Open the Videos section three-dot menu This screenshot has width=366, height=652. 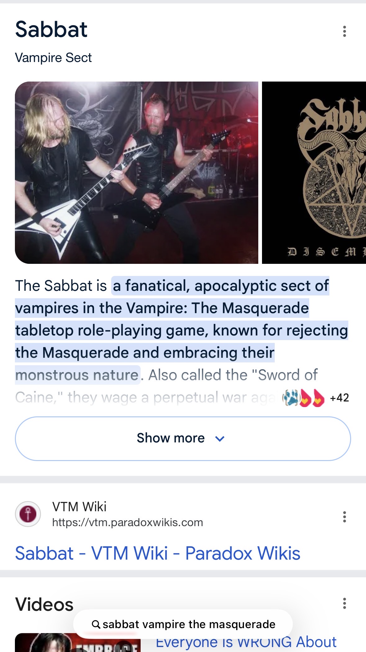pos(344,604)
